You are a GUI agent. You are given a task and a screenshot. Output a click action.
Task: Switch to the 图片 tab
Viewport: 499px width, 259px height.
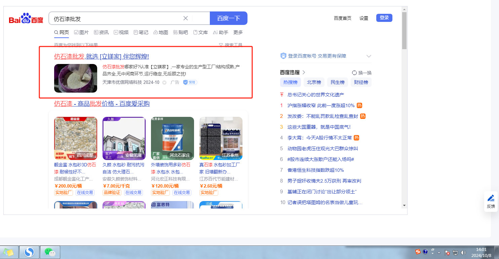point(81,32)
